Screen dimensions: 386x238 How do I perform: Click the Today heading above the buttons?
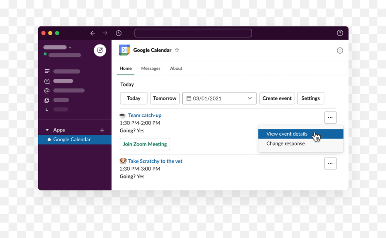pyautogui.click(x=127, y=84)
